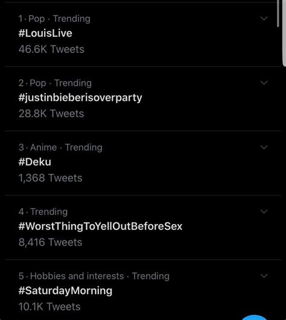286x320 pixels.
Task: Tap the blue compose tweet button
Action: coord(254,318)
